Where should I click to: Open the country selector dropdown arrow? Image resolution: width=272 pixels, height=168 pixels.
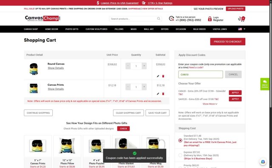pos(244,29)
